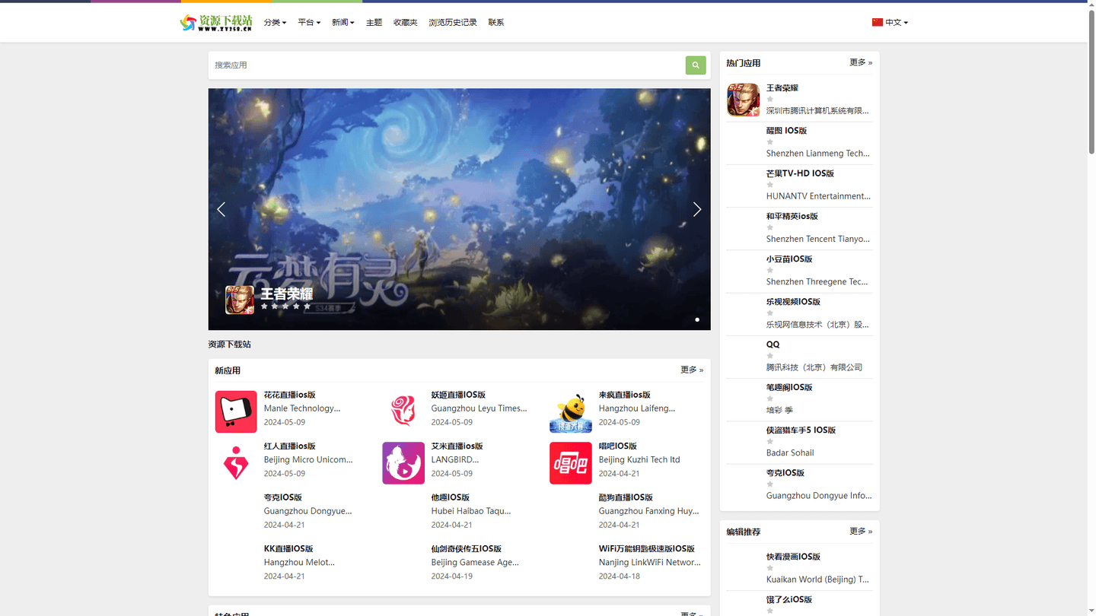Focus the 搜索应用 search field
Image resolution: width=1096 pixels, height=616 pixels.
tap(448, 65)
